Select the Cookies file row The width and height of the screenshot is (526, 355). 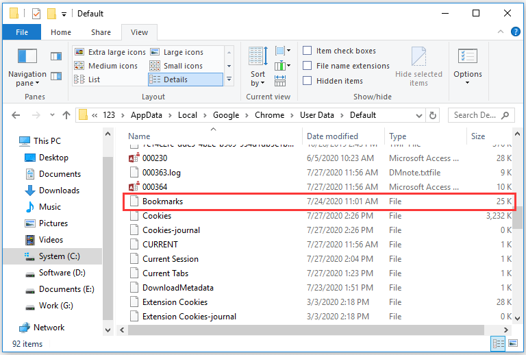point(318,216)
